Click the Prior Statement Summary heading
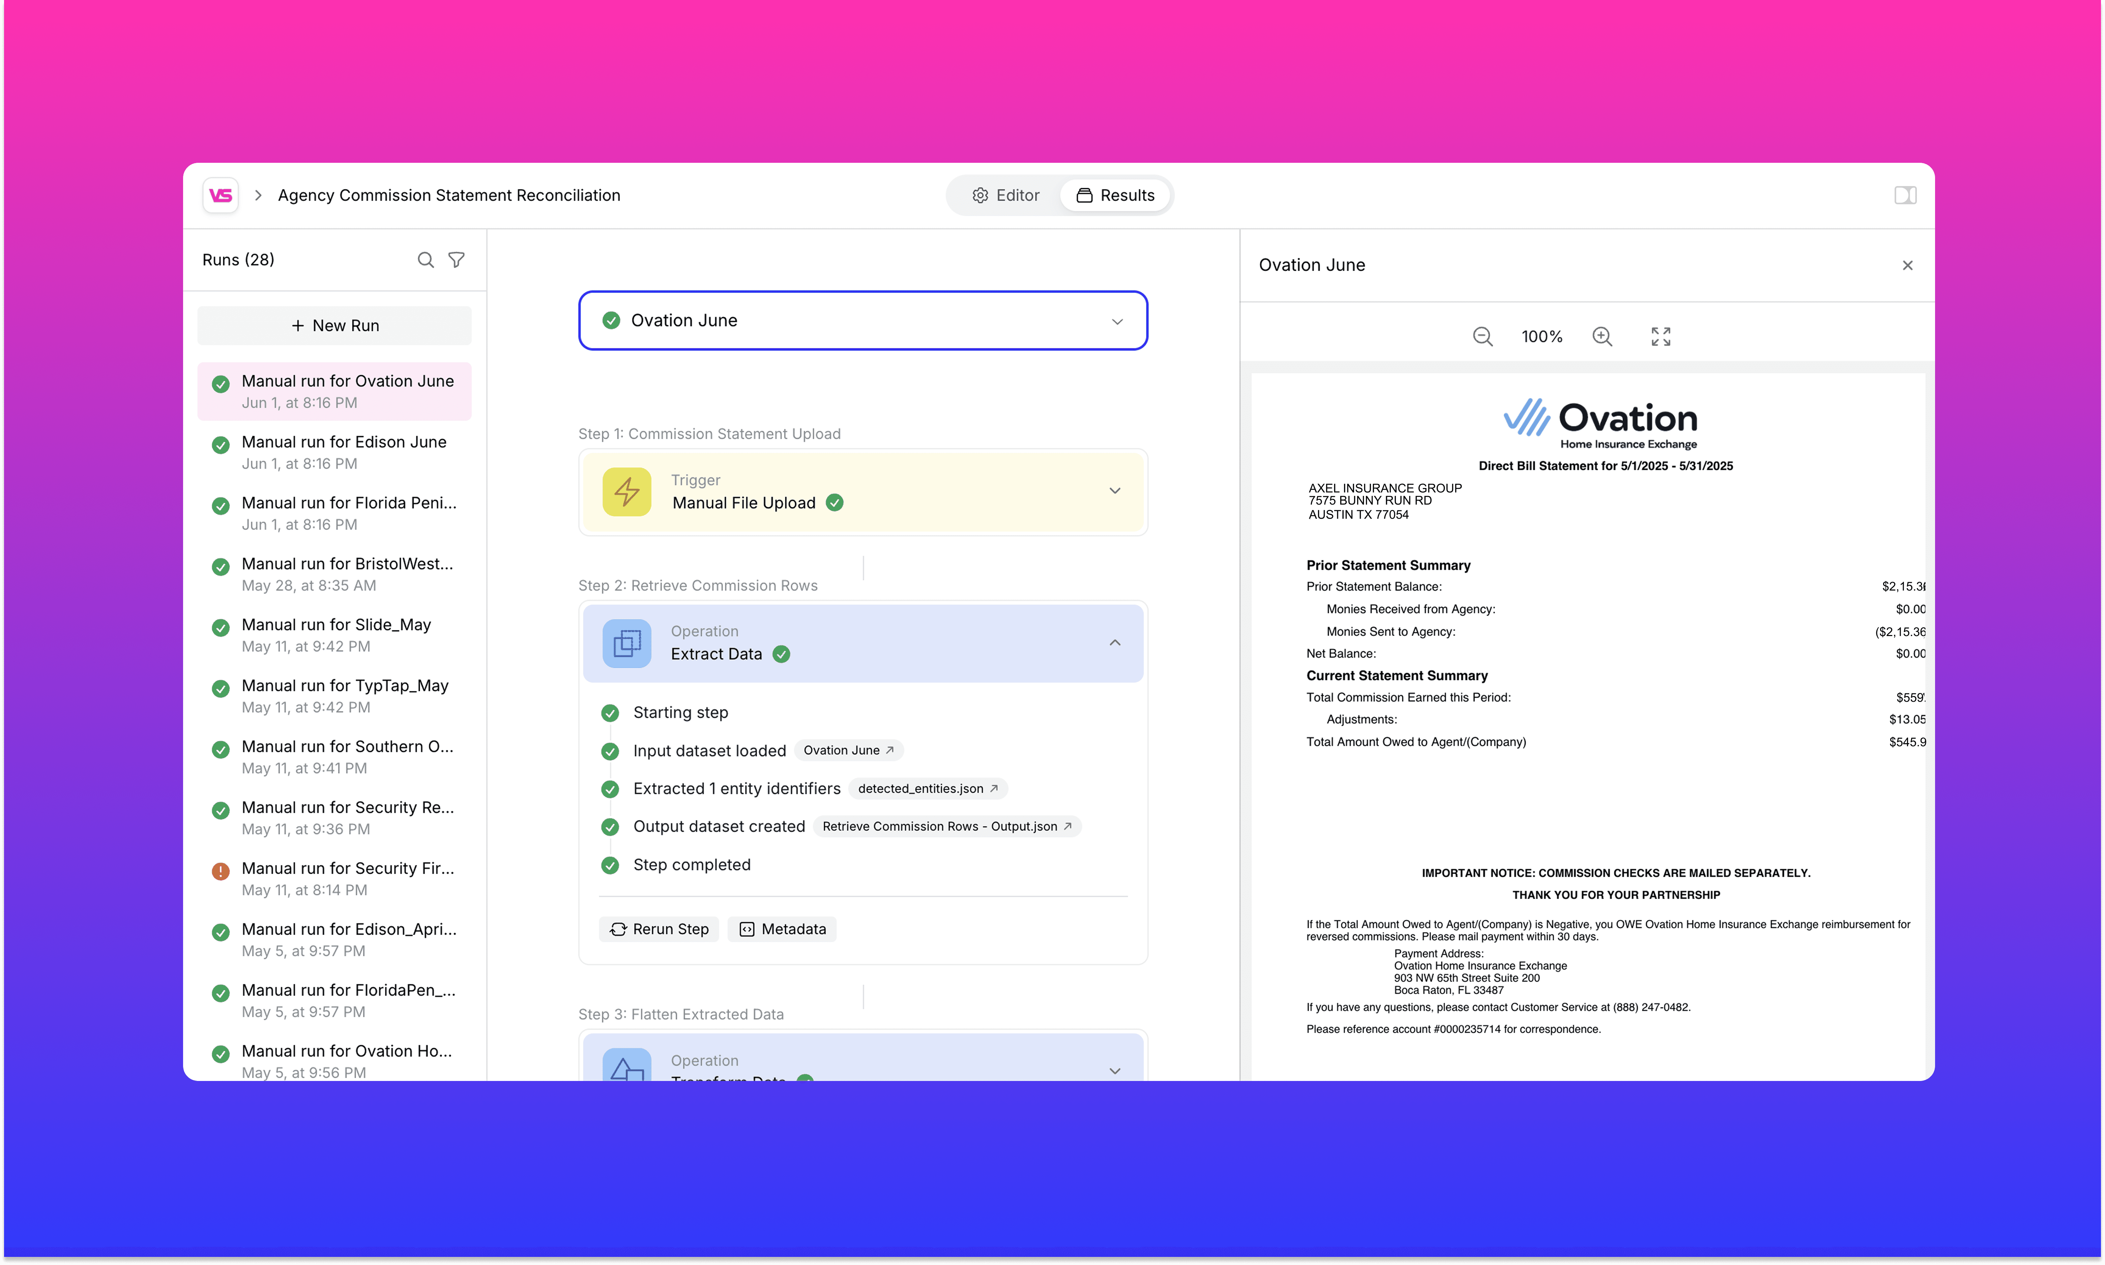 click(x=1389, y=565)
